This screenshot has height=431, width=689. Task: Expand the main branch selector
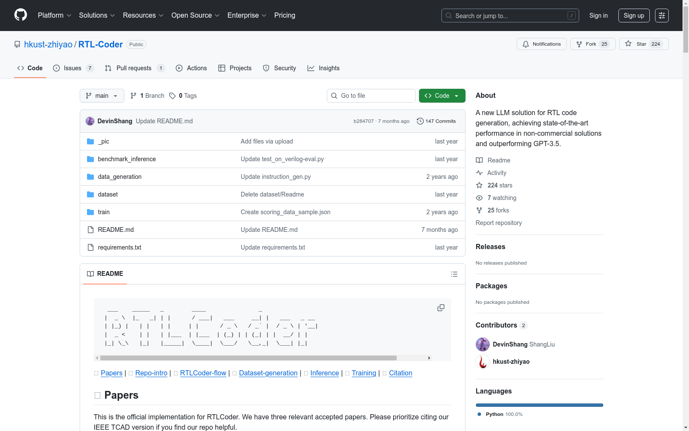click(102, 96)
